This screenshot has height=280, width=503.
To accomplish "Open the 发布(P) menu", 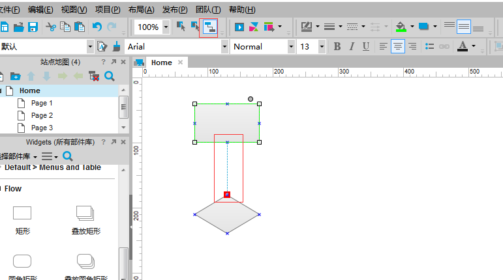I will [174, 10].
